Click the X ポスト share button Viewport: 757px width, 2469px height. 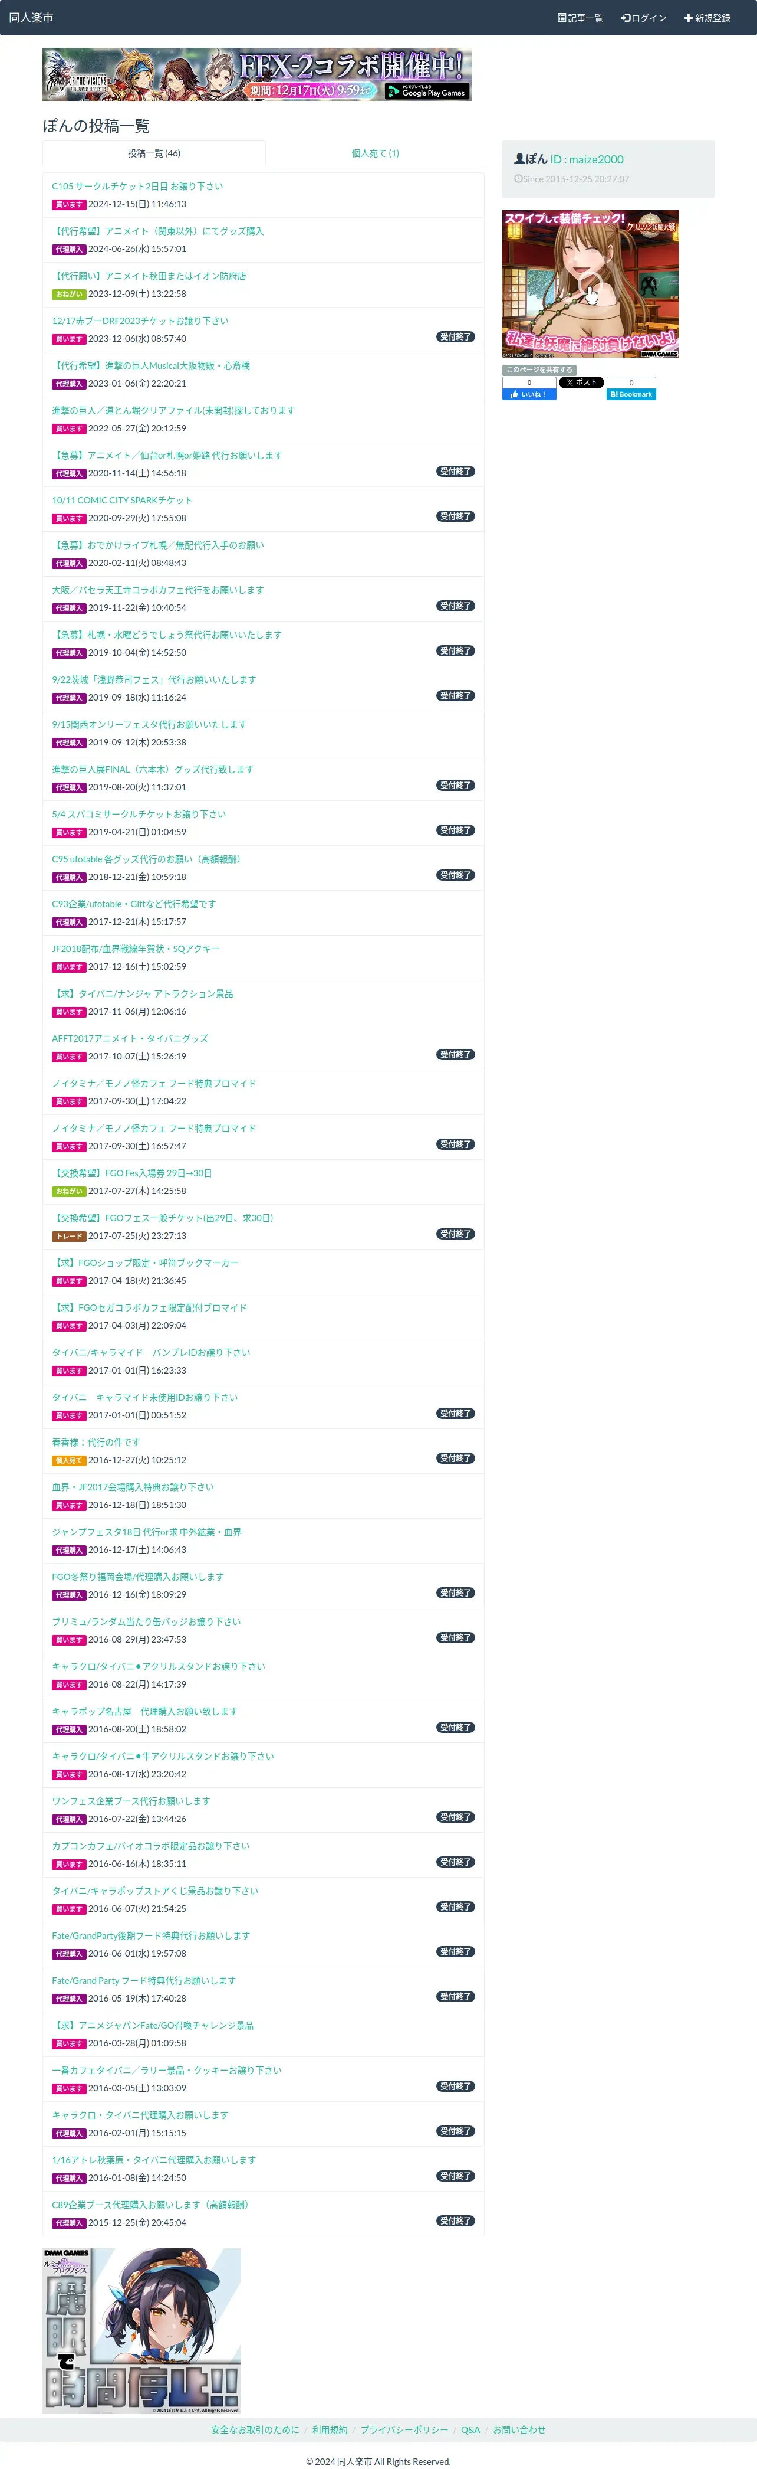(x=581, y=382)
